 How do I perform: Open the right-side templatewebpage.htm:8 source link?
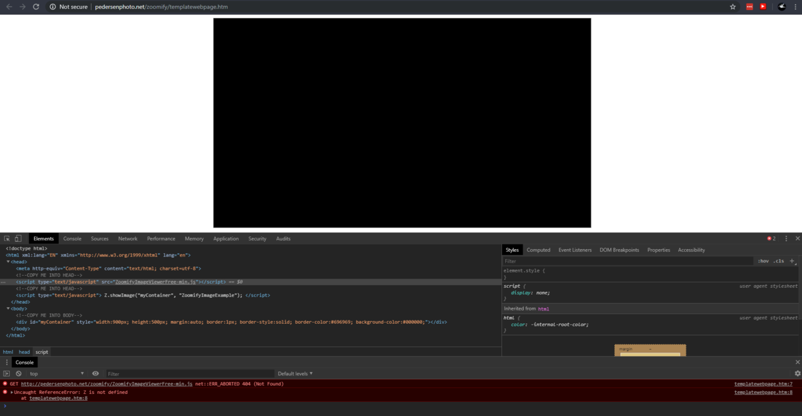click(x=763, y=392)
